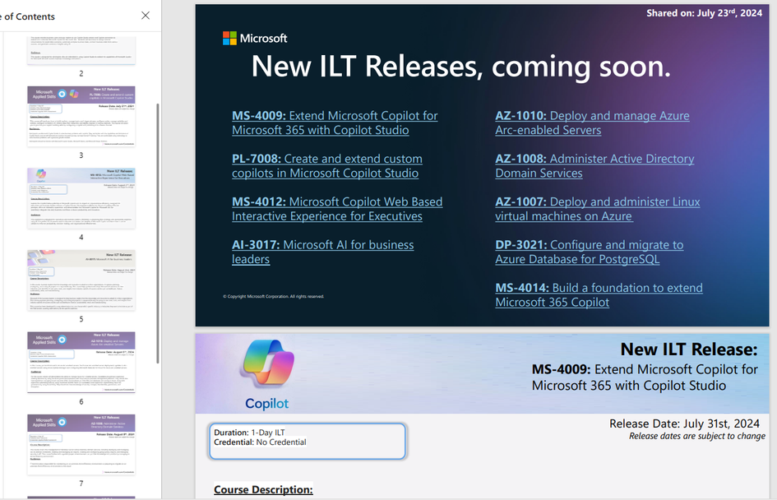This screenshot has height=500, width=777.
Task: Open the AZ-1007 Linux virtual machines link
Action: pos(598,209)
